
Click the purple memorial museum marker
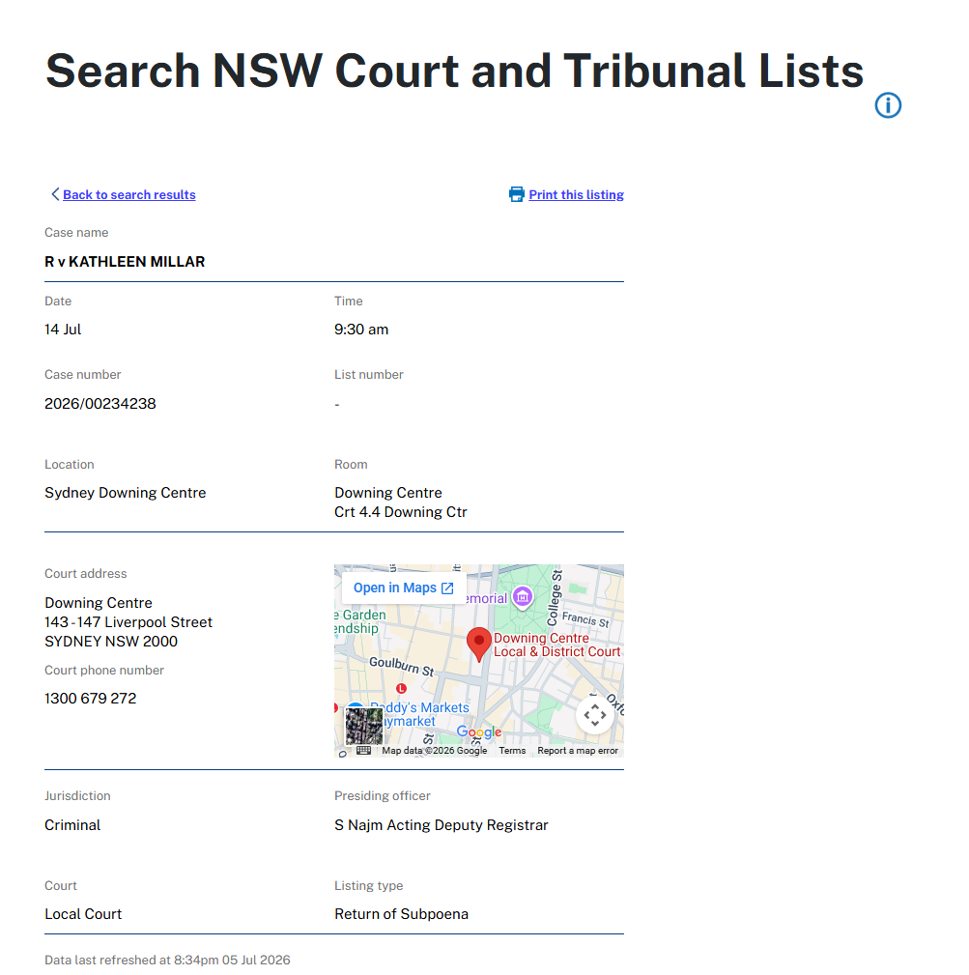(x=523, y=597)
